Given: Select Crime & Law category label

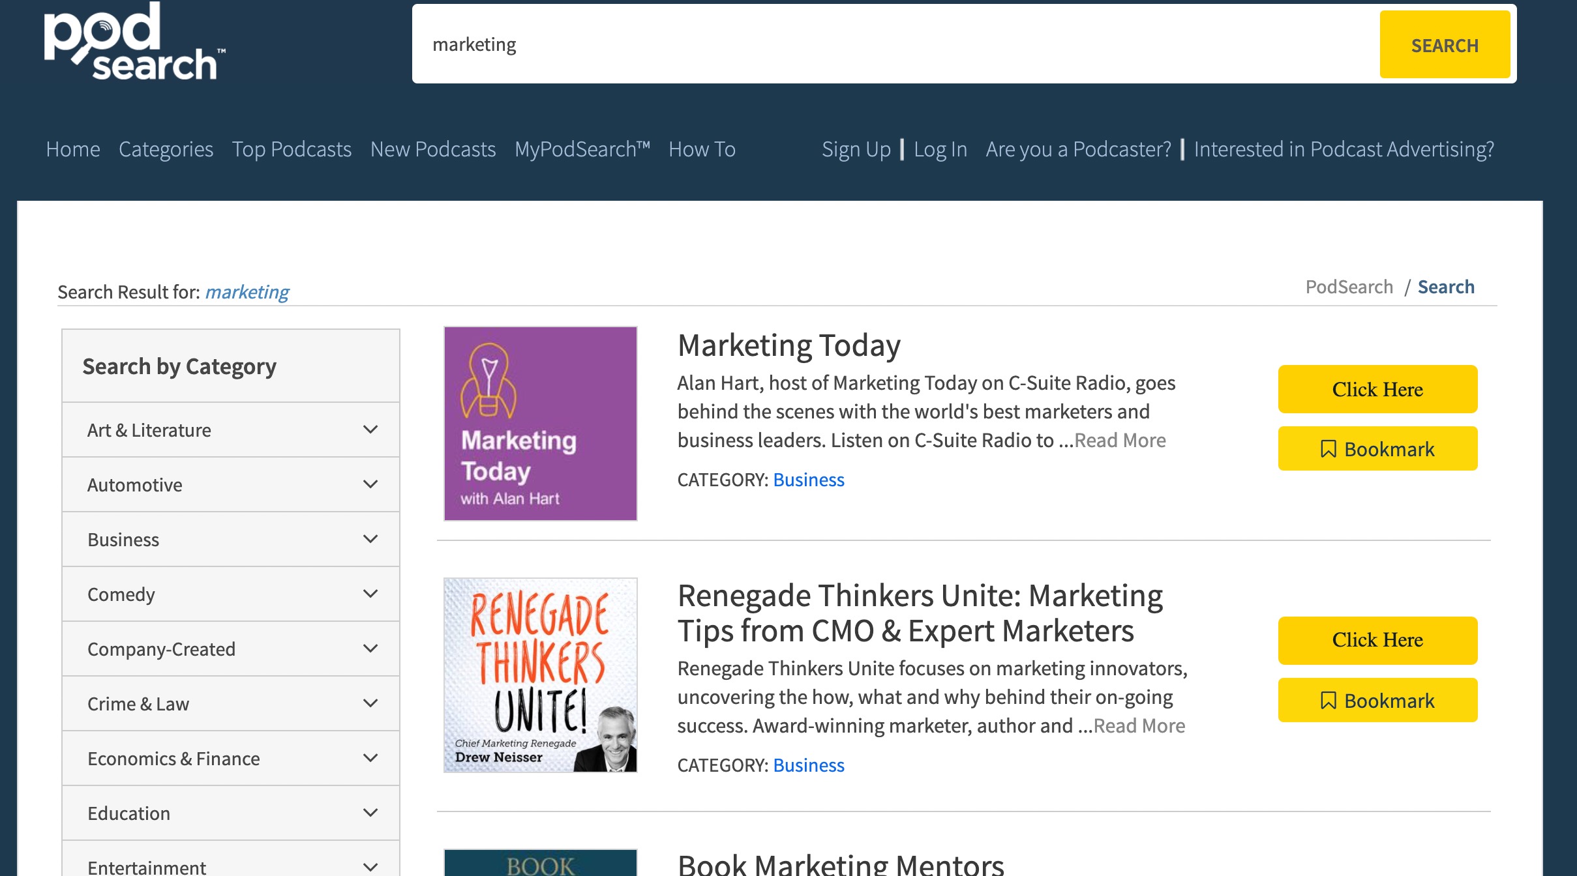Looking at the screenshot, I should coord(138,704).
